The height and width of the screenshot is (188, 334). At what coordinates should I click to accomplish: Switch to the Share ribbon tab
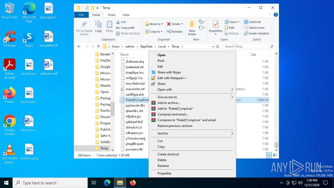coord(111,15)
